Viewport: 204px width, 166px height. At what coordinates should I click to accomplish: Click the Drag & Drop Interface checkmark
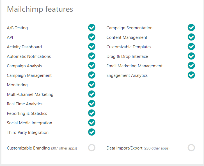tap(191, 56)
